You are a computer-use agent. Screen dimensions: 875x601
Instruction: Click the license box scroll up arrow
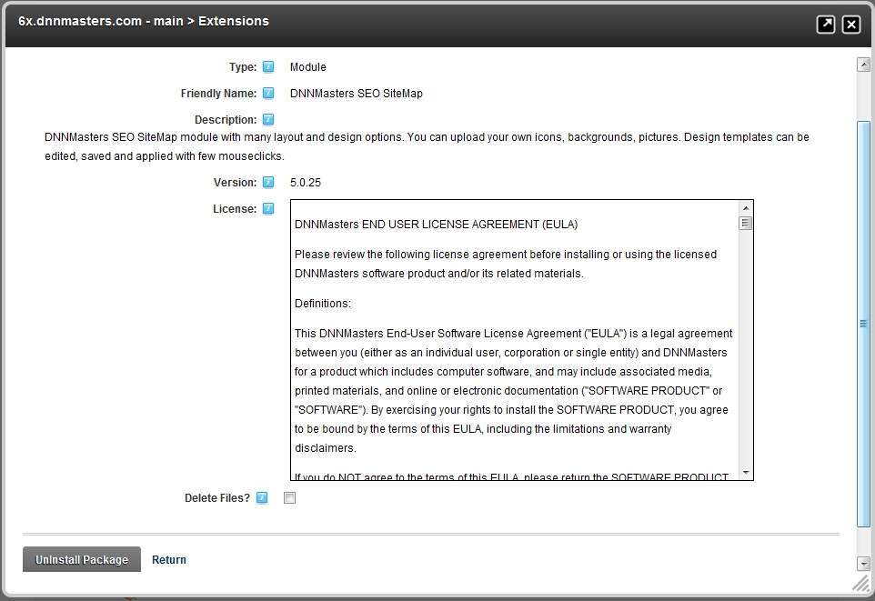point(746,208)
